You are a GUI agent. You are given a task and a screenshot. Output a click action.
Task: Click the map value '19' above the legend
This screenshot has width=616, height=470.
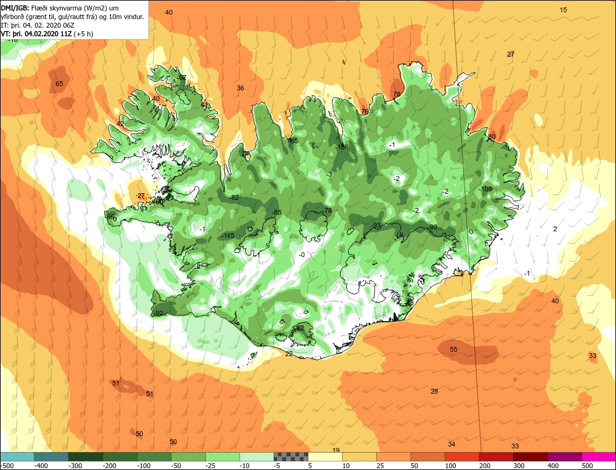coord(336,450)
